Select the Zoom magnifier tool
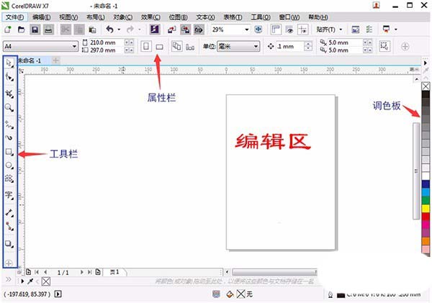This screenshot has width=432, height=303. pos(9,107)
